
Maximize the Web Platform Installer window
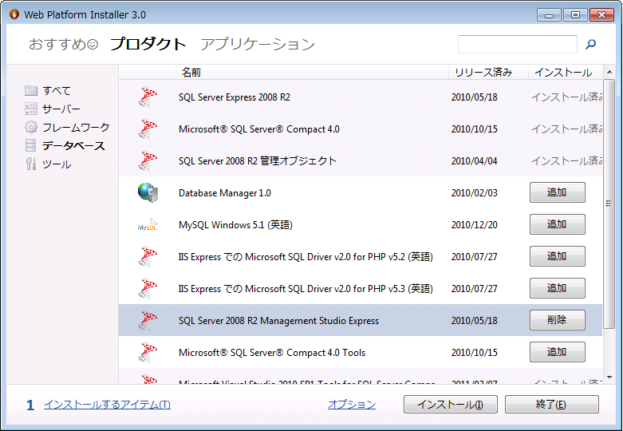pos(575,14)
